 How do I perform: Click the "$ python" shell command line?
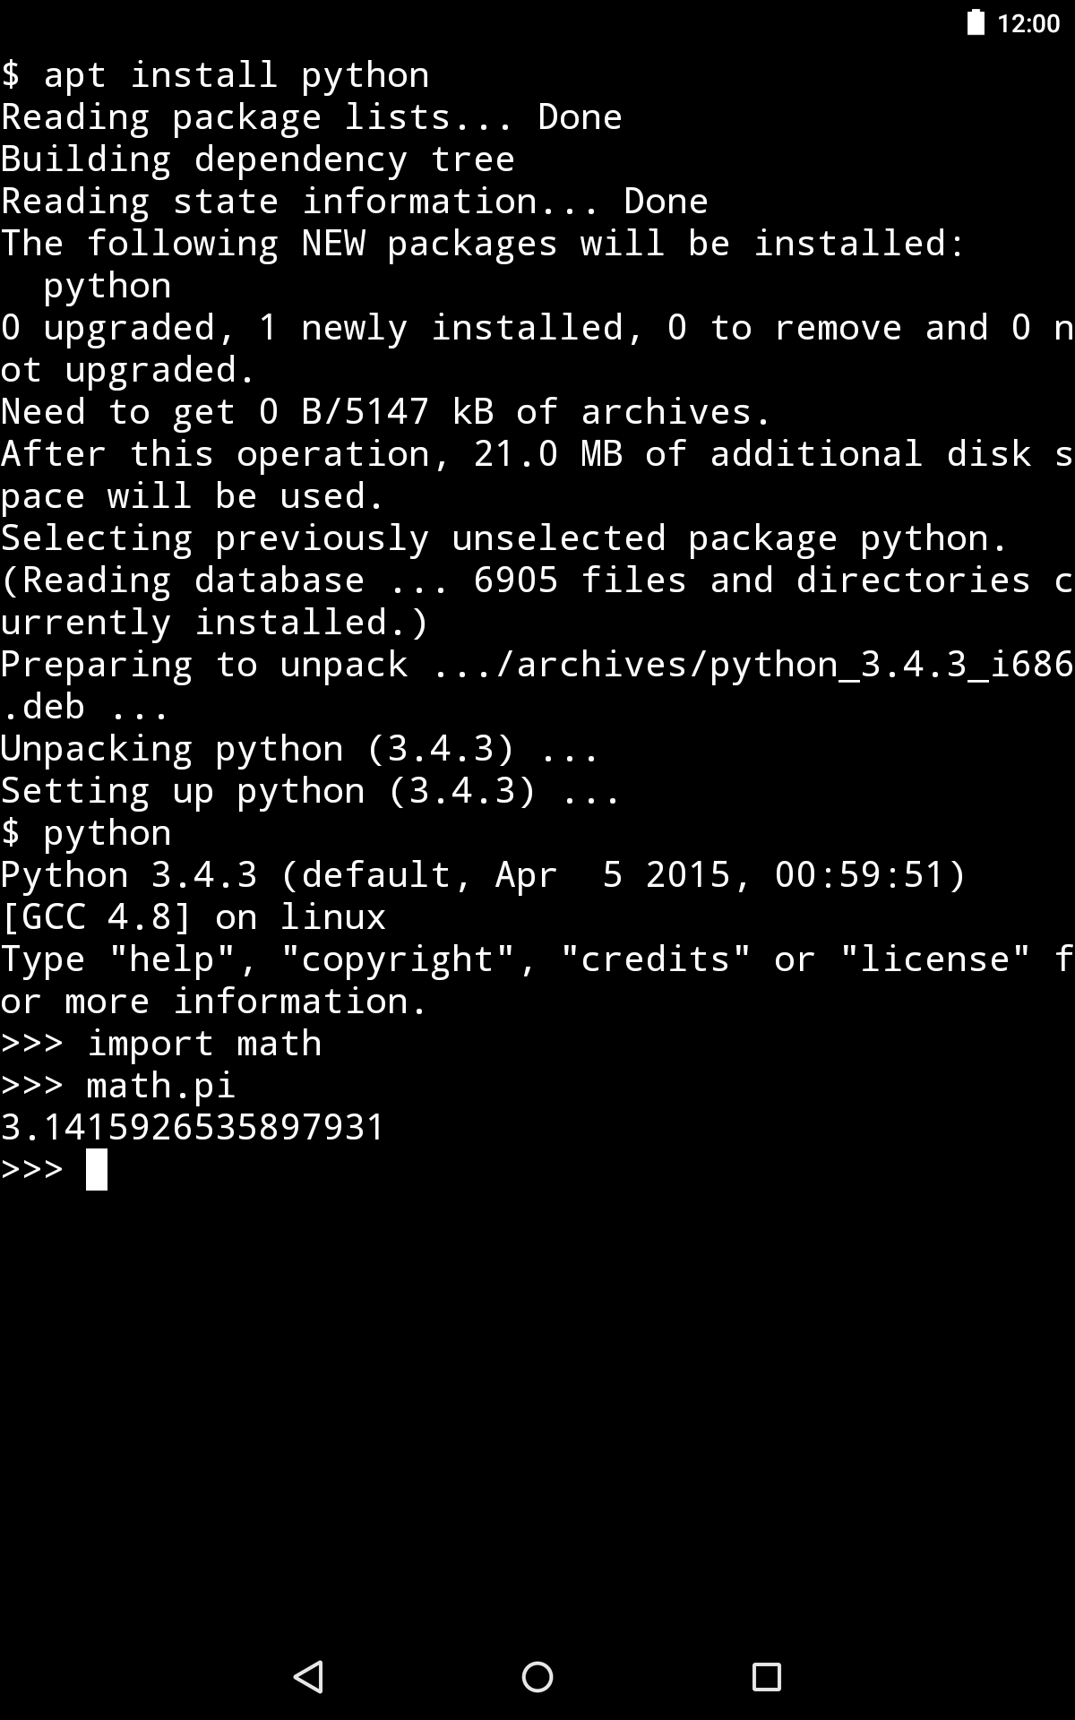pos(86,833)
